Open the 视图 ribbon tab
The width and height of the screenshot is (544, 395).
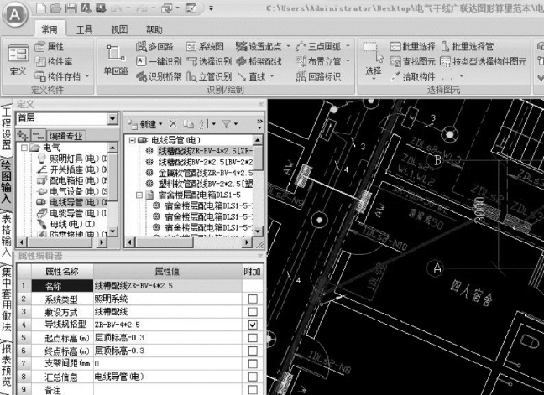[119, 29]
